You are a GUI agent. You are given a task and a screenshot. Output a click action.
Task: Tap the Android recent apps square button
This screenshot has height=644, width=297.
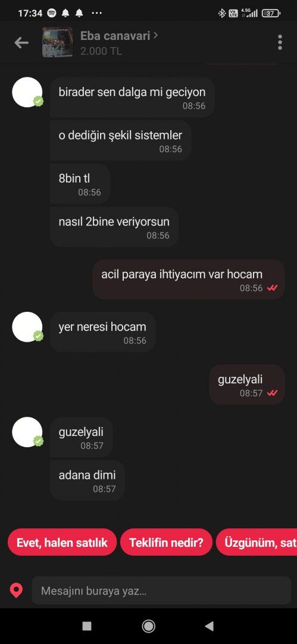(x=86, y=626)
